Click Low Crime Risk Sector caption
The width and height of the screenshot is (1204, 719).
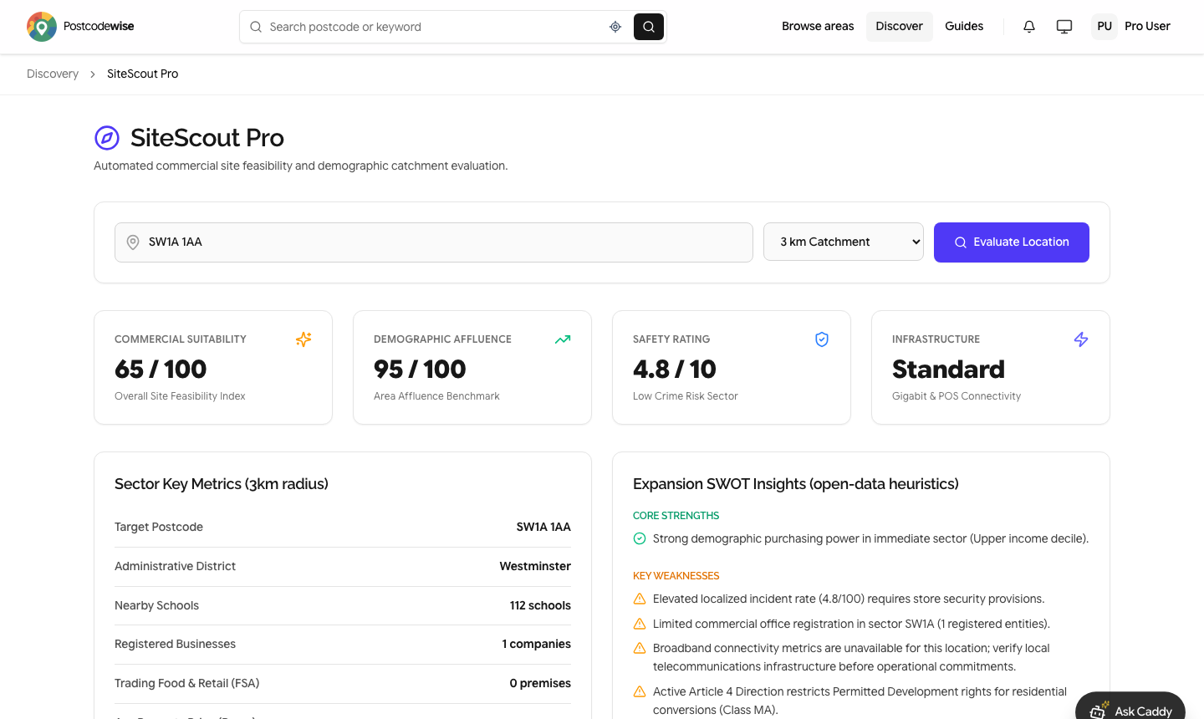(686, 396)
